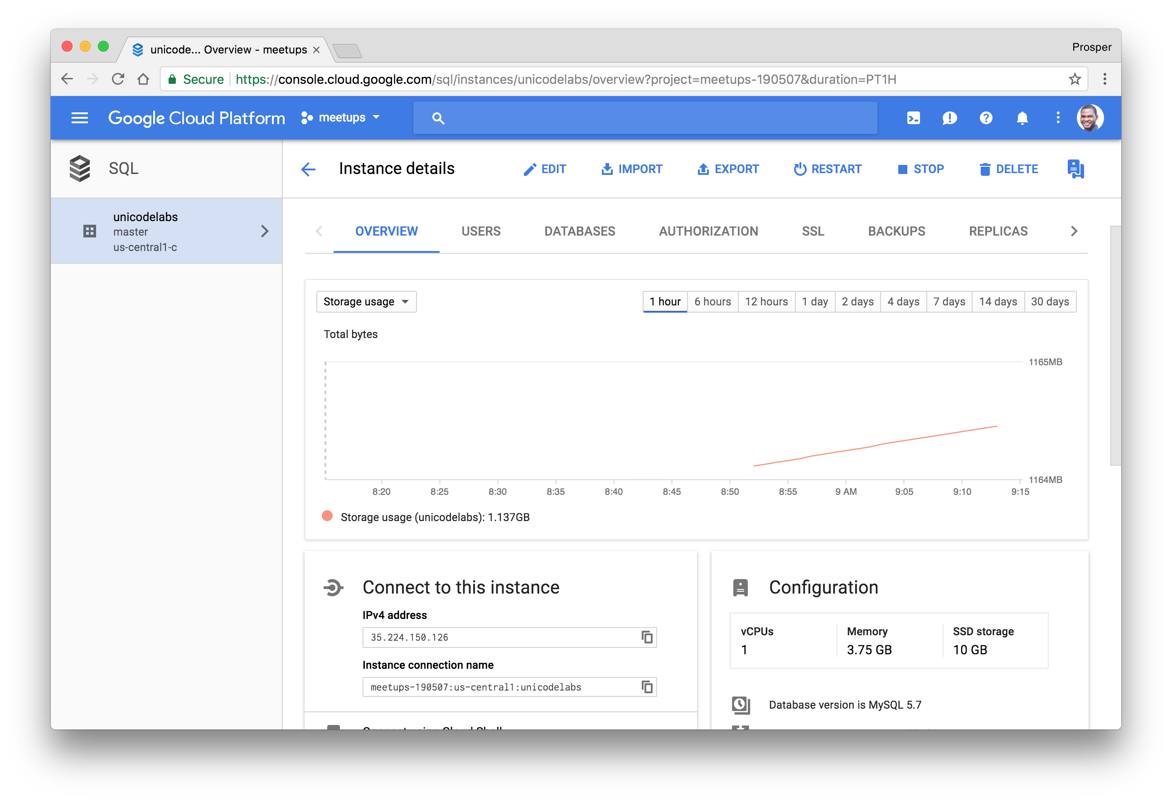Select the 6 hours time range

pos(712,301)
